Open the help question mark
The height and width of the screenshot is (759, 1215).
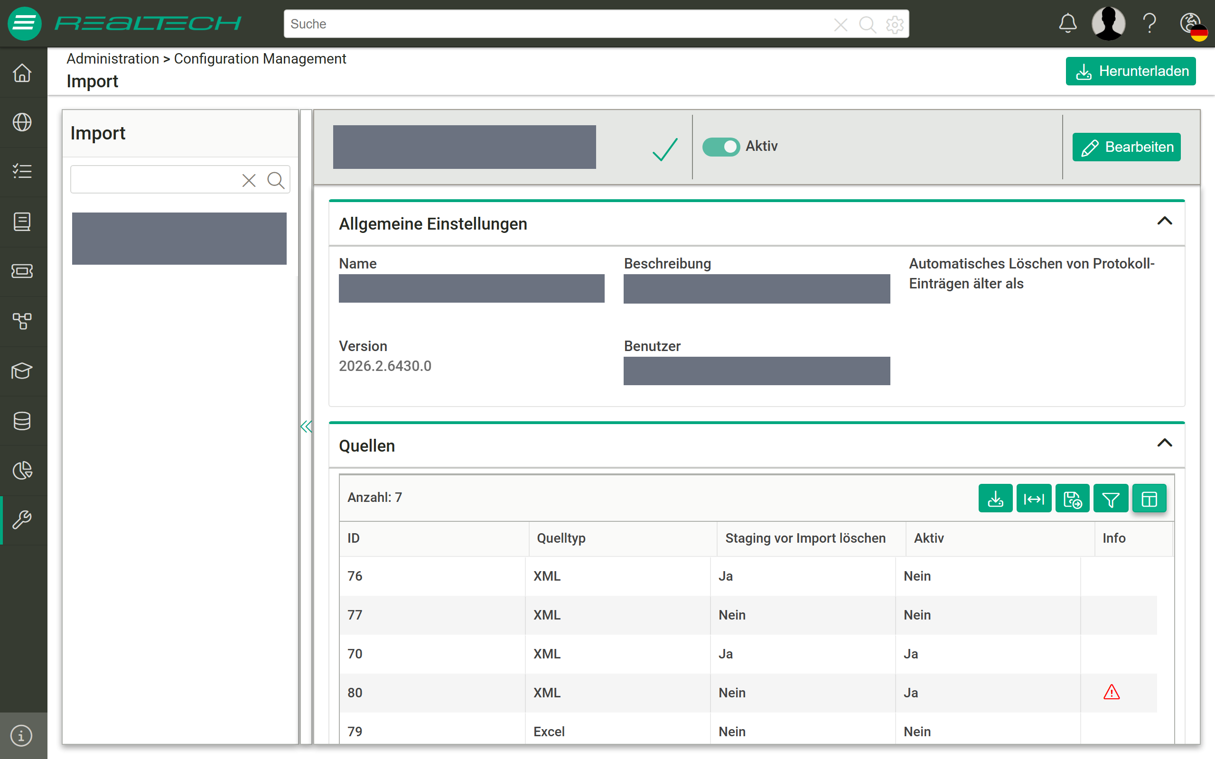pos(1150,24)
